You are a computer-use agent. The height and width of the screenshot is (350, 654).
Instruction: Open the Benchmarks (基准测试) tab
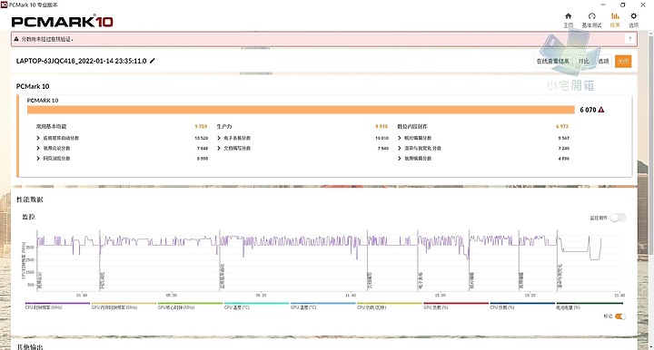coord(591,20)
